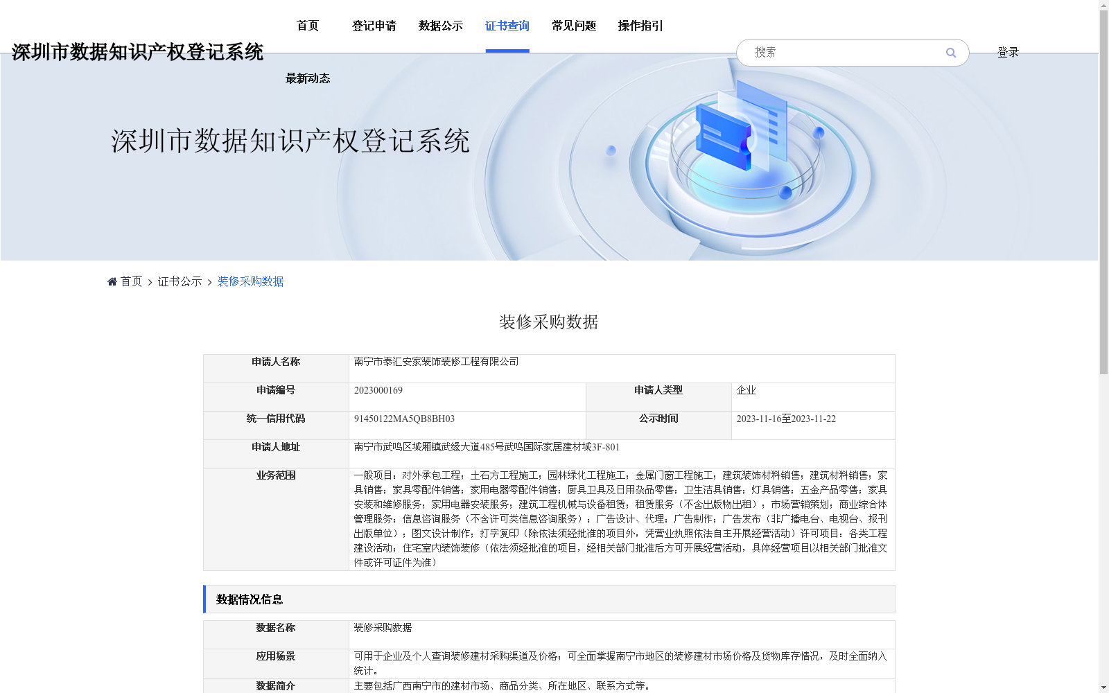Click the data name value 装修采购数据

coord(383,628)
